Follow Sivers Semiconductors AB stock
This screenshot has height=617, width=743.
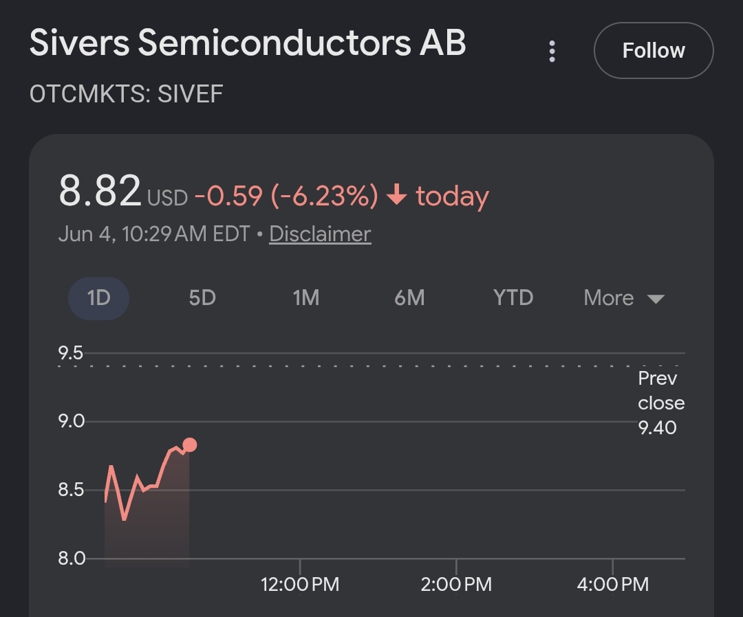coord(654,50)
